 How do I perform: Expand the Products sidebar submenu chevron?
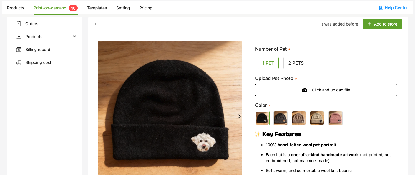pyautogui.click(x=74, y=37)
